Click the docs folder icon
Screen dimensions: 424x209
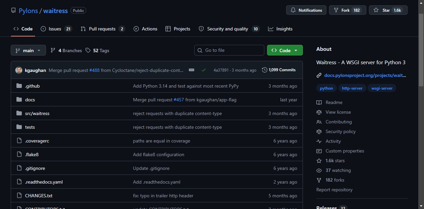pyautogui.click(x=19, y=100)
